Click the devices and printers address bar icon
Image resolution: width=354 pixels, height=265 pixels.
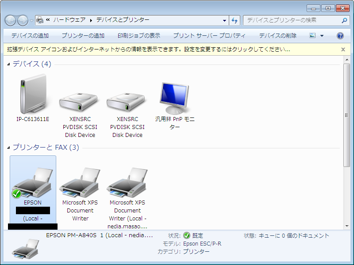pos(40,20)
